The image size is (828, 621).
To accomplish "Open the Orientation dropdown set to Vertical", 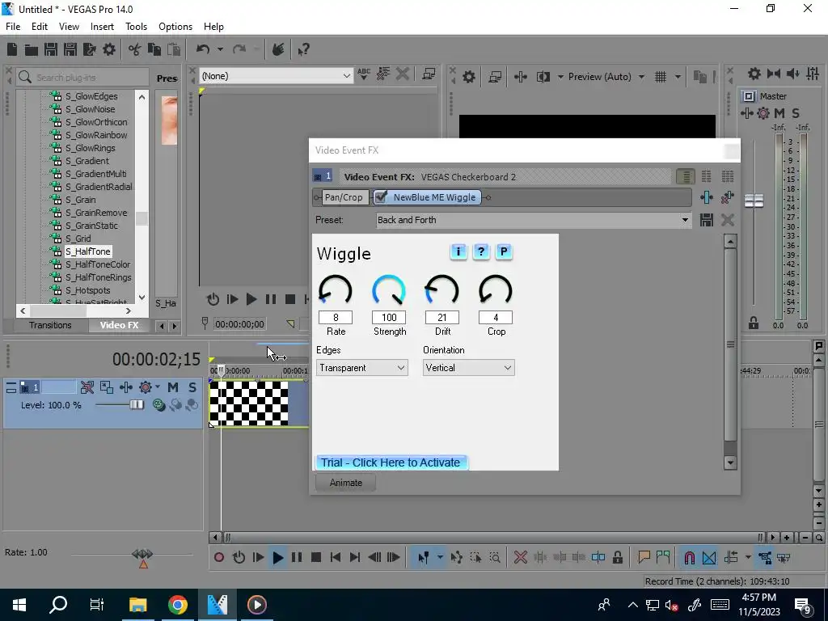I will pyautogui.click(x=468, y=368).
